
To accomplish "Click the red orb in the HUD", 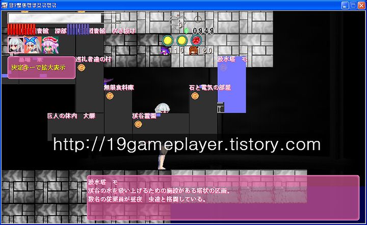I will tap(196, 40).
